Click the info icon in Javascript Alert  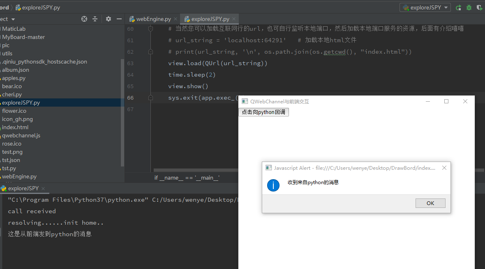click(x=273, y=185)
